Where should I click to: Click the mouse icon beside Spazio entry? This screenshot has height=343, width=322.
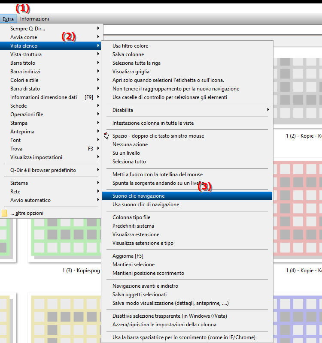(x=106, y=136)
